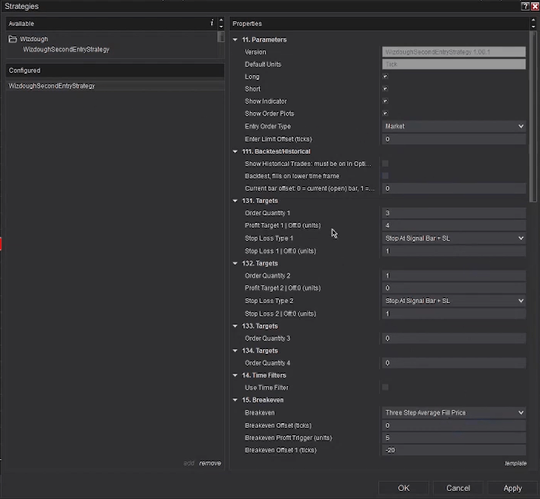The width and height of the screenshot is (540, 499).
Task: Collapse the 134. Targets section
Action: click(x=235, y=351)
